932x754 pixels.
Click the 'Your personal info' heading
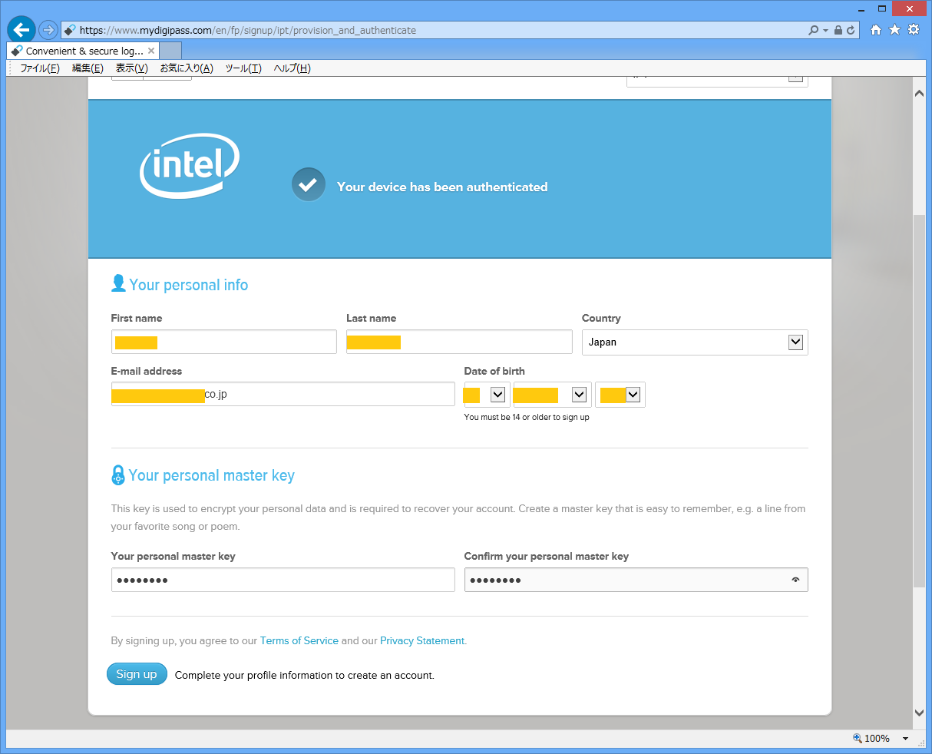[189, 285]
